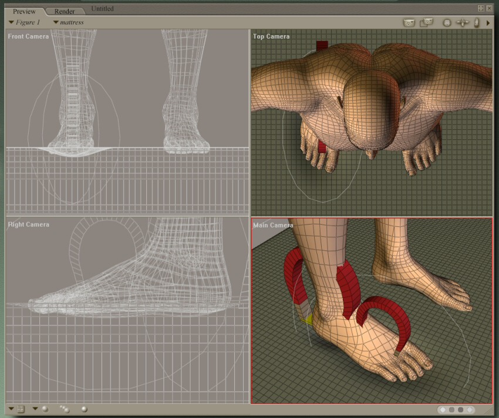Click the Area Render camera icon
The width and height of the screenshot is (499, 418).
pos(427,22)
